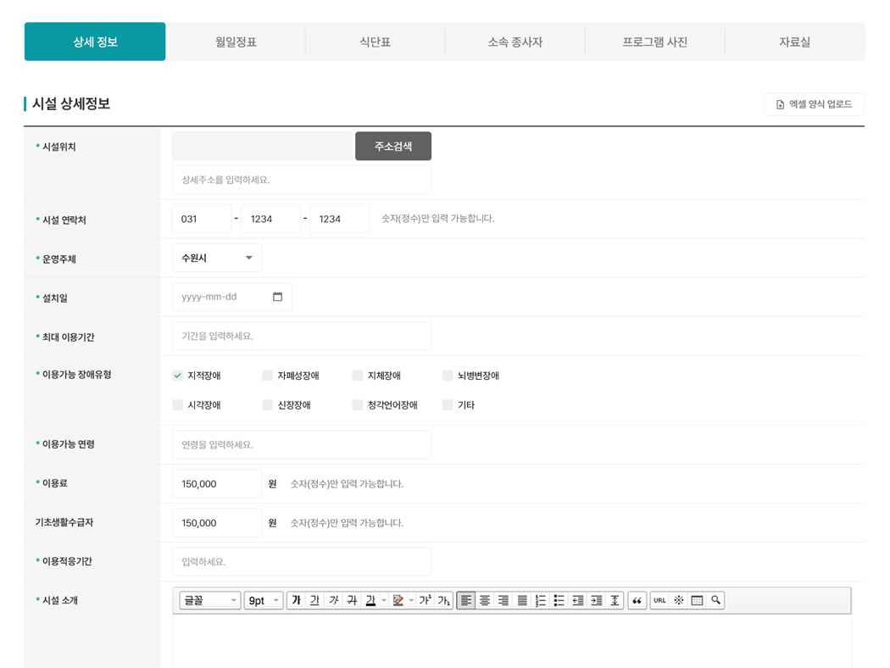
Task: Toggle underline in the editor toolbar
Action: pos(315,600)
